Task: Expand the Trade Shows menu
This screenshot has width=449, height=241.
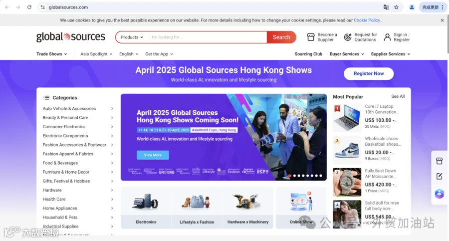Action: 51,54
